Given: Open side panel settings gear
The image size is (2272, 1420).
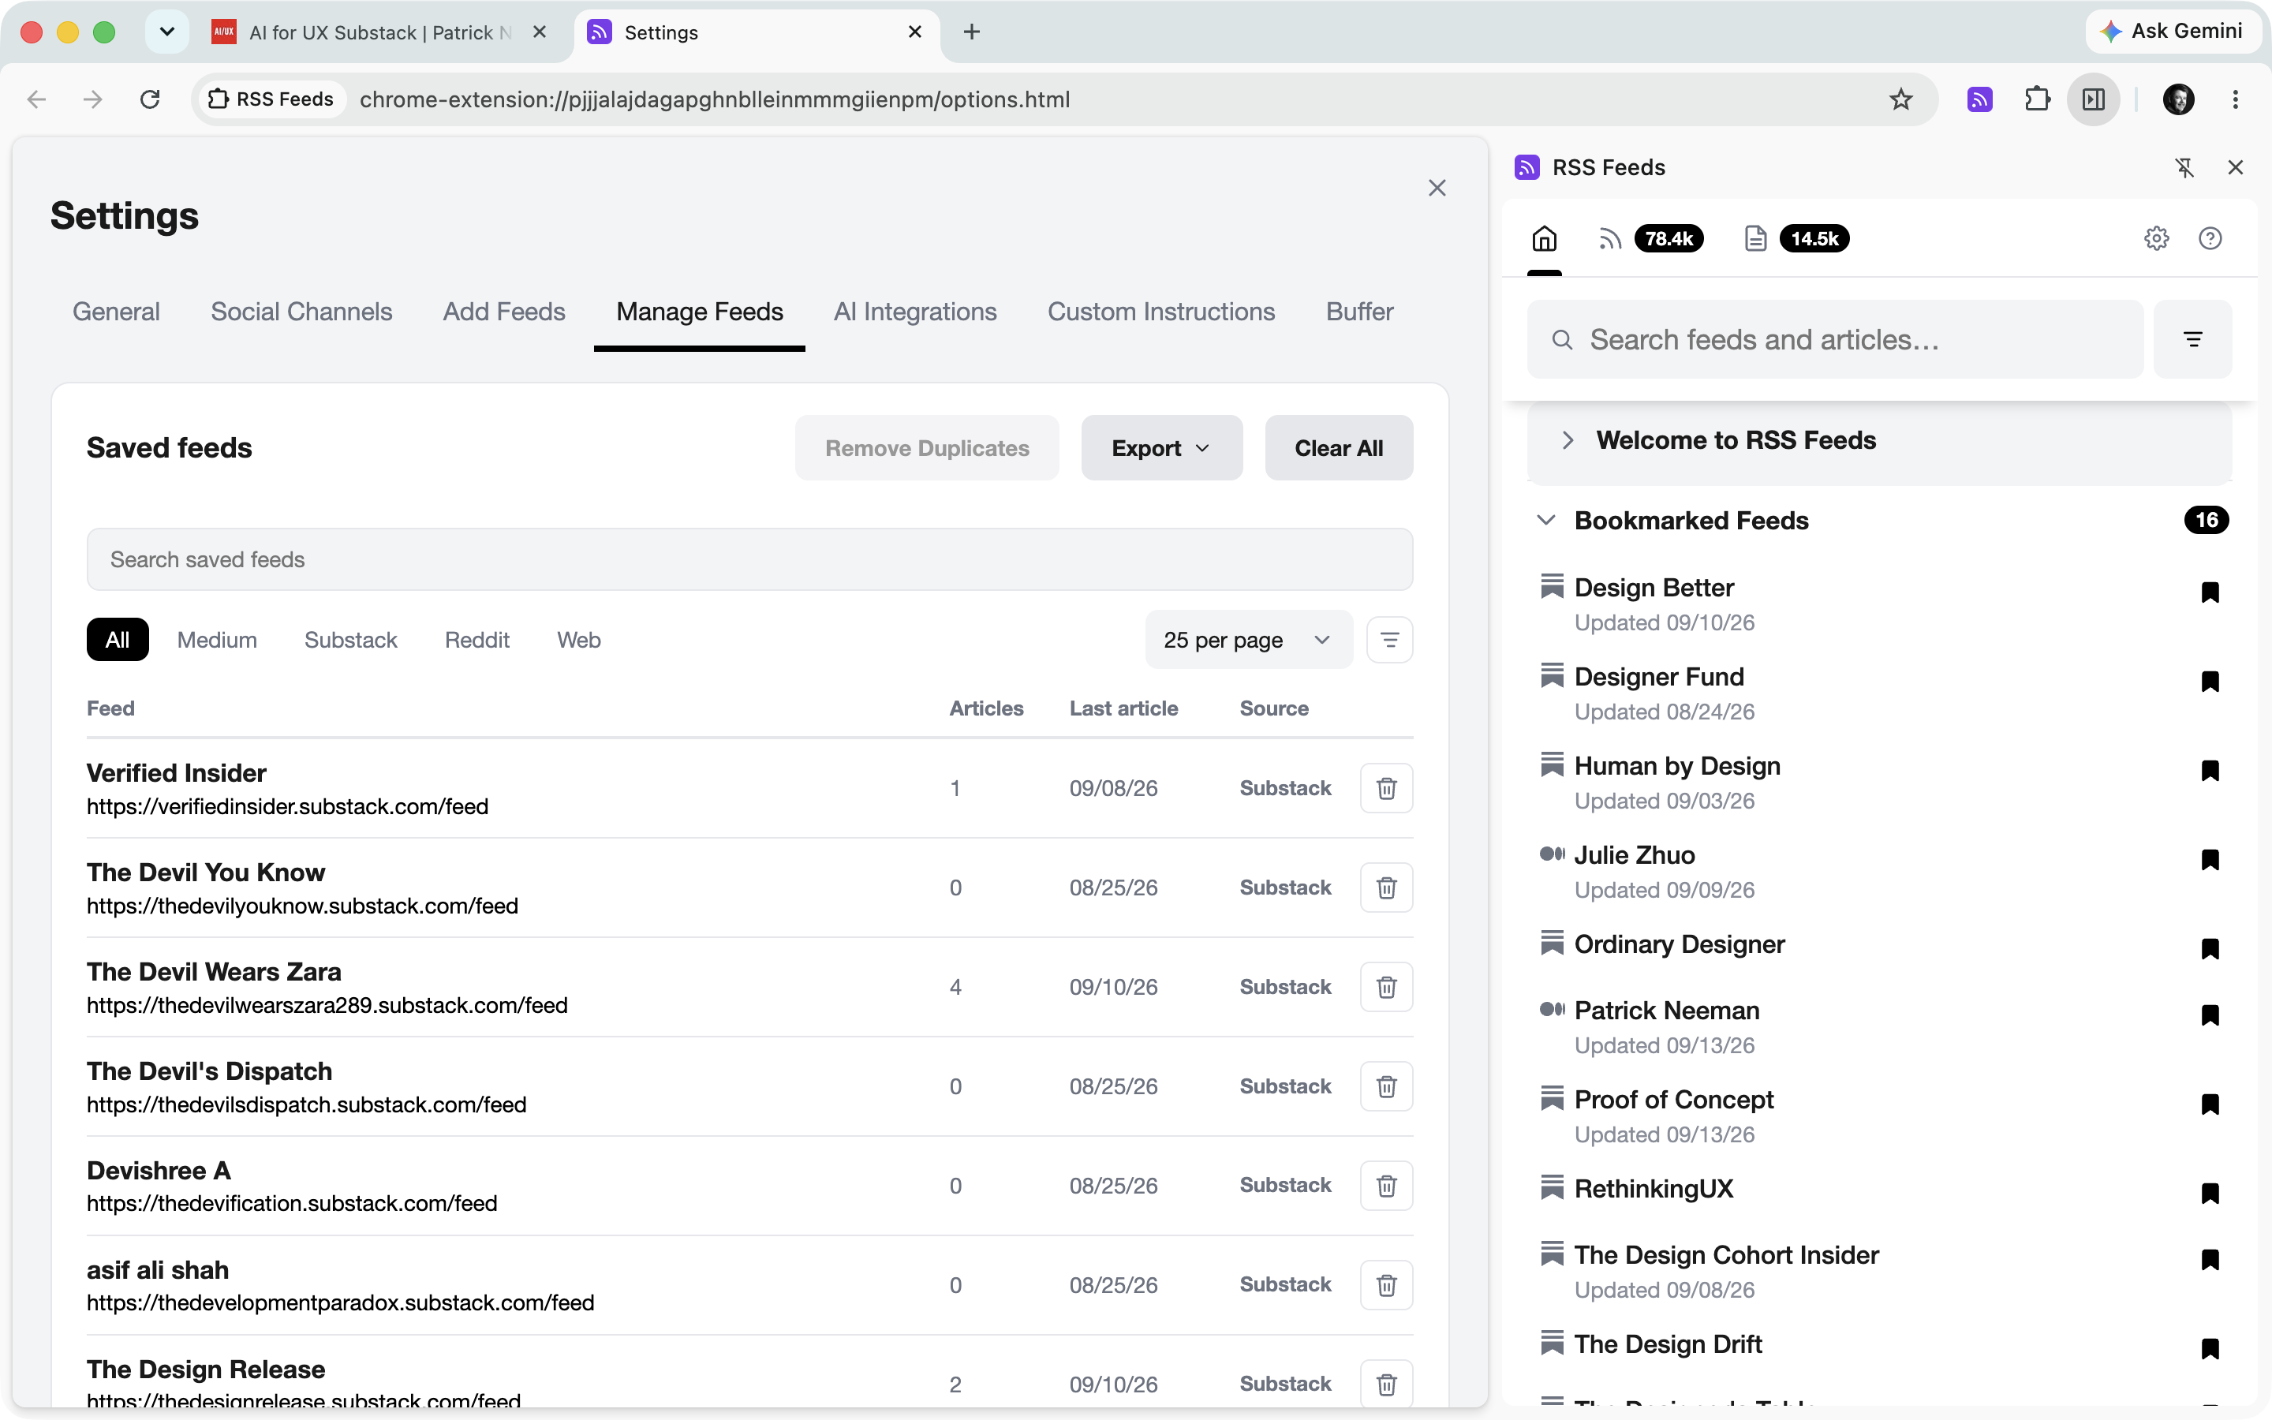Looking at the screenshot, I should pyautogui.click(x=2157, y=238).
